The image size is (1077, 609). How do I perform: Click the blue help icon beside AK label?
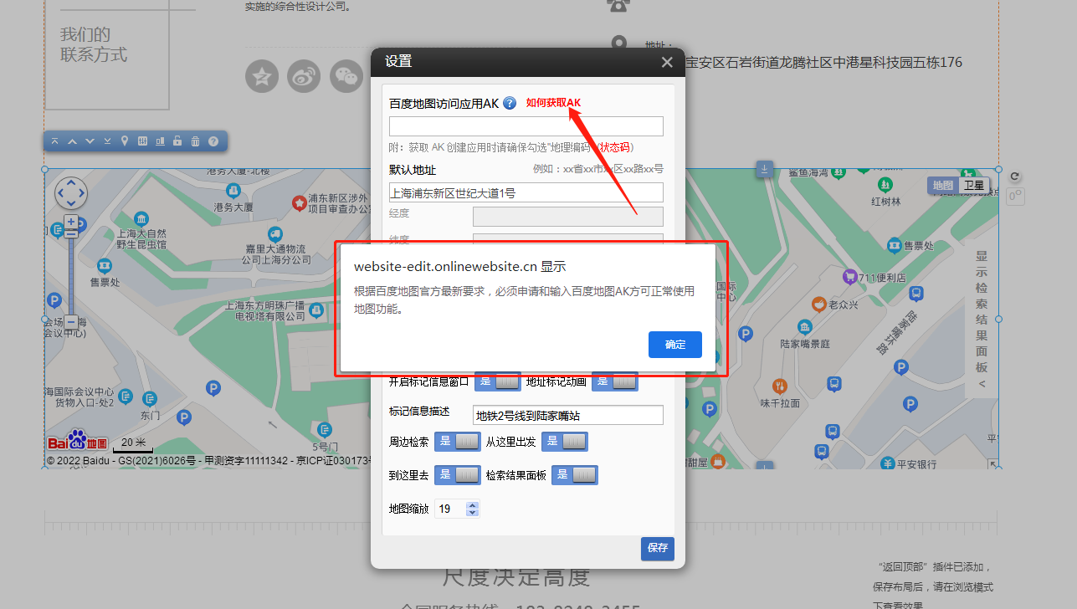pos(510,104)
